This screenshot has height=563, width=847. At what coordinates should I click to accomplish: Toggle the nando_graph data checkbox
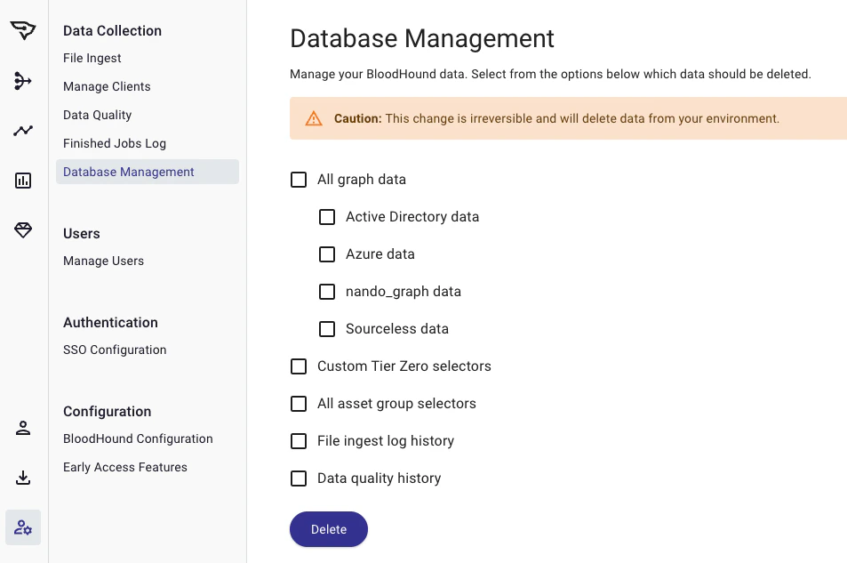coord(327,292)
